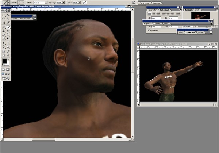Open Flow slider dropdown arrow

click(79, 3)
